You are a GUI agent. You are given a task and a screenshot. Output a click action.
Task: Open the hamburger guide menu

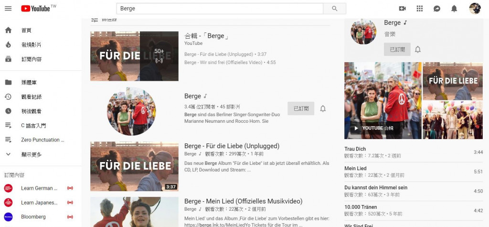pyautogui.click(x=8, y=9)
